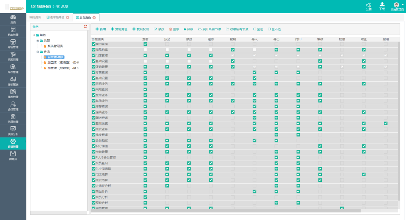The height and width of the screenshot is (220, 406).
Task: Close the 后台角色 tab
Action: click(x=94, y=18)
